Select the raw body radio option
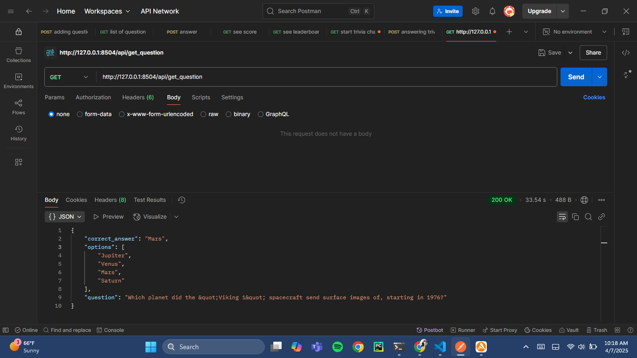The image size is (637, 358). coord(204,114)
